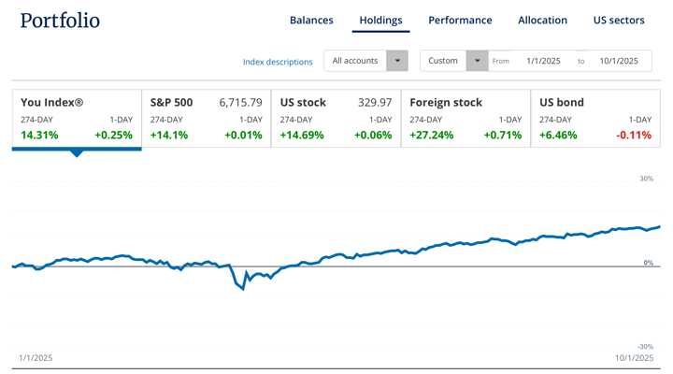Open the US sectors tab

pyautogui.click(x=619, y=20)
